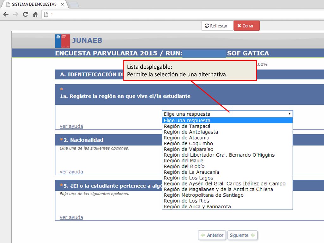The width and height of the screenshot is (324, 243).
Task: Choose Región del Maule
Action: coord(227,160)
